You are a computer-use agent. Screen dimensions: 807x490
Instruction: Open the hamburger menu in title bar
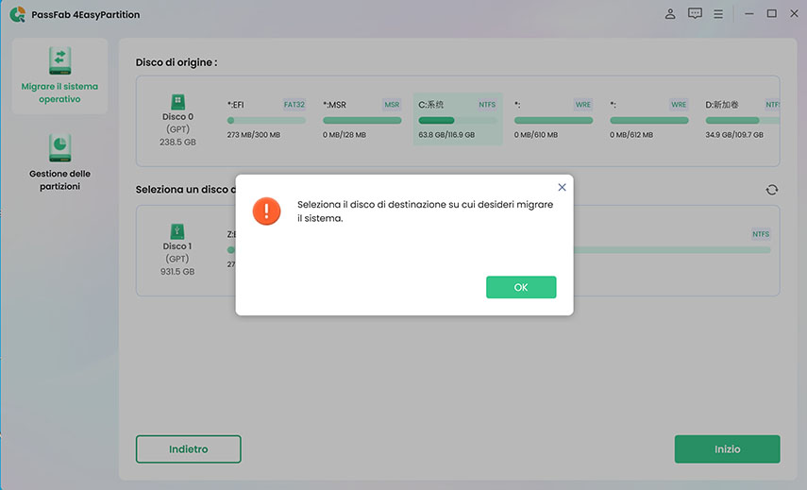pyautogui.click(x=718, y=14)
